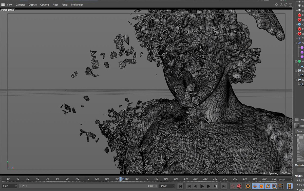Screen dimensions: 304x191
Task: Select the Basic tab in material editor
Action: click(x=299, y=131)
